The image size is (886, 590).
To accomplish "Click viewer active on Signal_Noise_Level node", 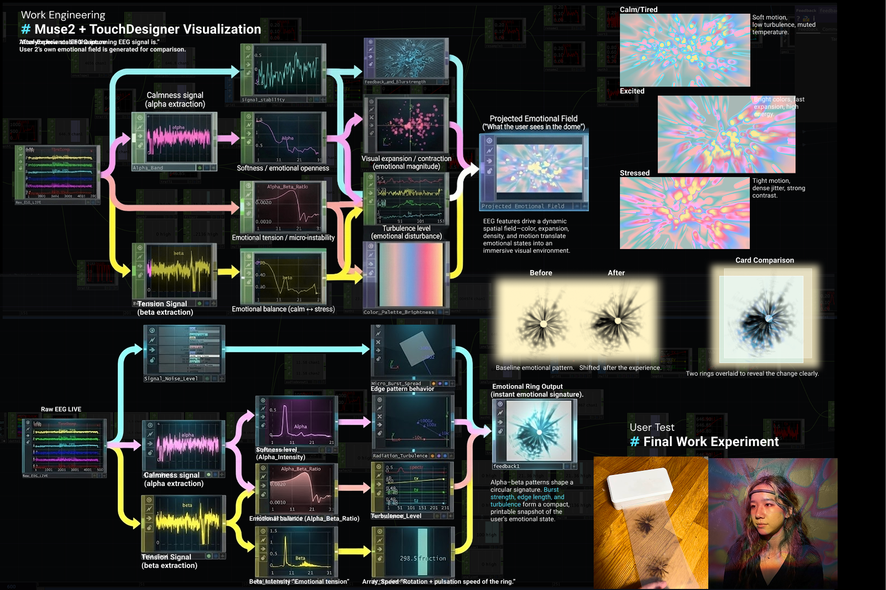I will pyautogui.click(x=152, y=330).
